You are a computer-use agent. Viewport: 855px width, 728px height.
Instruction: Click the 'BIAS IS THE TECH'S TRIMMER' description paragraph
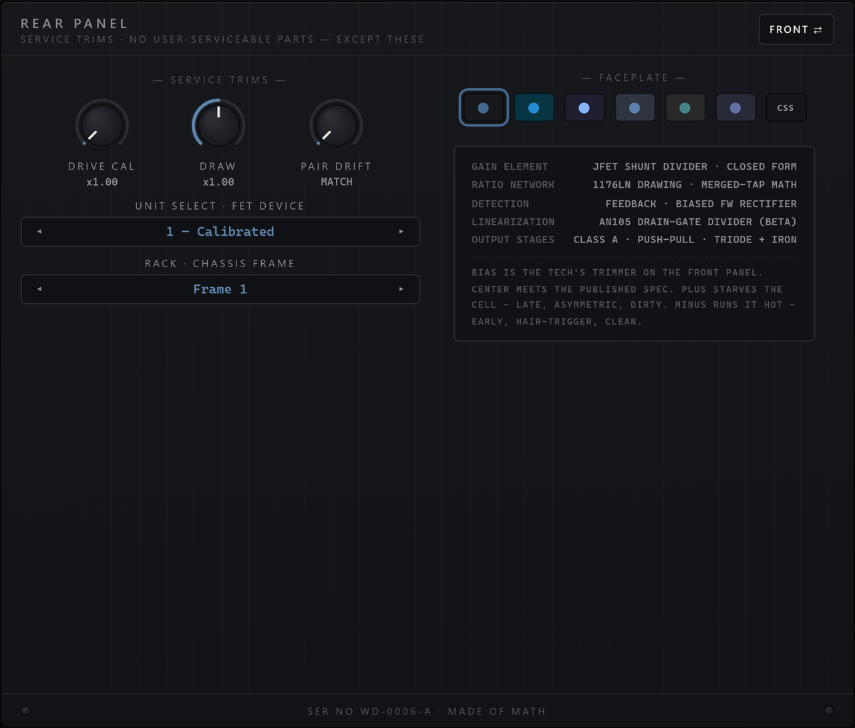tap(634, 297)
